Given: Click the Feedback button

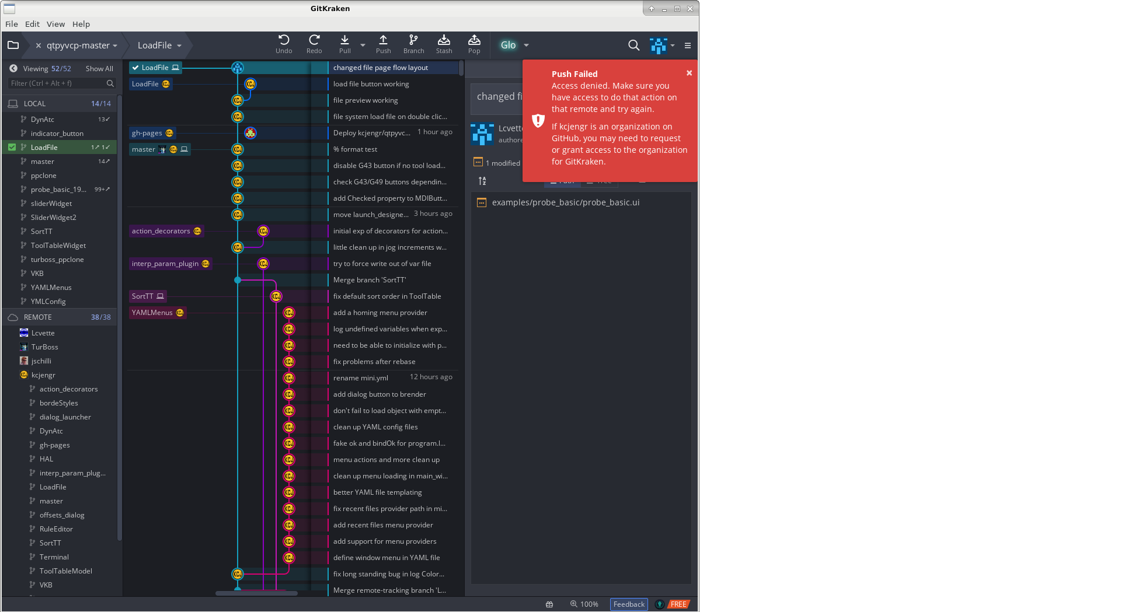Looking at the screenshot, I should 629,604.
